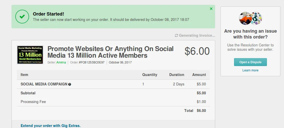Click the SOCIAL MEDIA COMPAIGN item row
This screenshot has width=284, height=128.
tap(113, 84)
